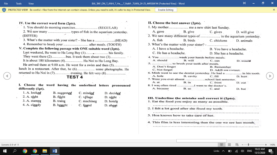Click heading 'IV. Use the correct word form'
Image resolution: width=277 pixels, height=155 pixels.
(x=47, y=23)
